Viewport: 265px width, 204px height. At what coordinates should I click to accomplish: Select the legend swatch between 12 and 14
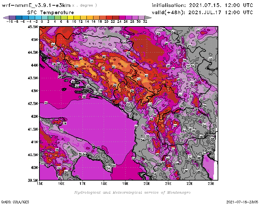point(83,17)
